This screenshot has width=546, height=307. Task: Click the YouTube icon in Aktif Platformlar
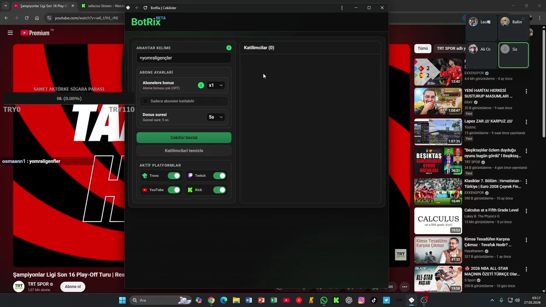[x=145, y=190]
